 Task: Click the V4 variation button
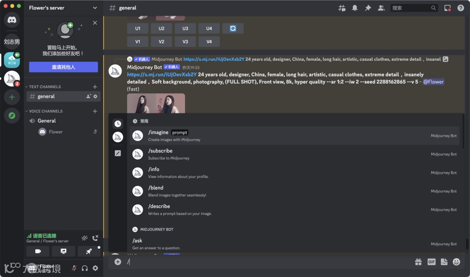point(209,42)
